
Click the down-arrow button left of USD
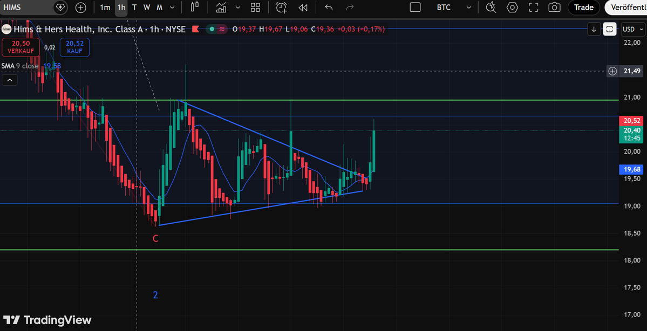click(594, 29)
